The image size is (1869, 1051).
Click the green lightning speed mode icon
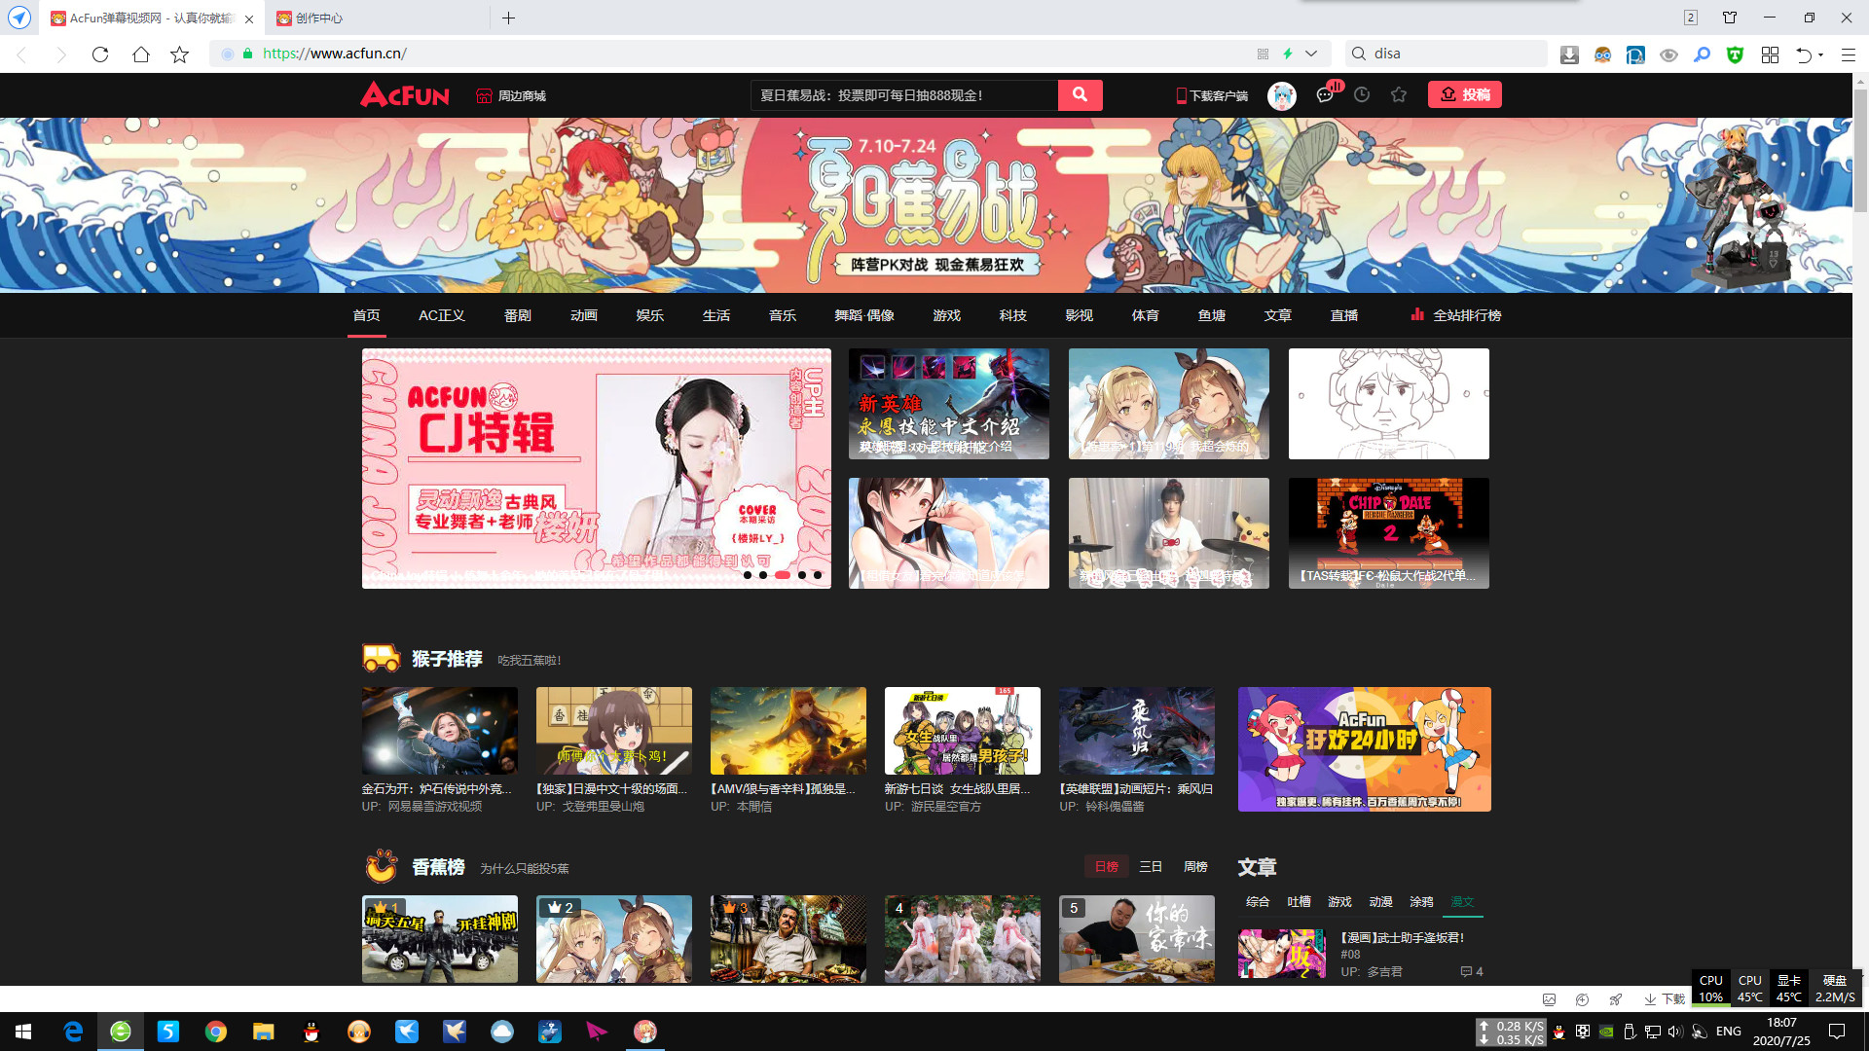click(x=1288, y=54)
